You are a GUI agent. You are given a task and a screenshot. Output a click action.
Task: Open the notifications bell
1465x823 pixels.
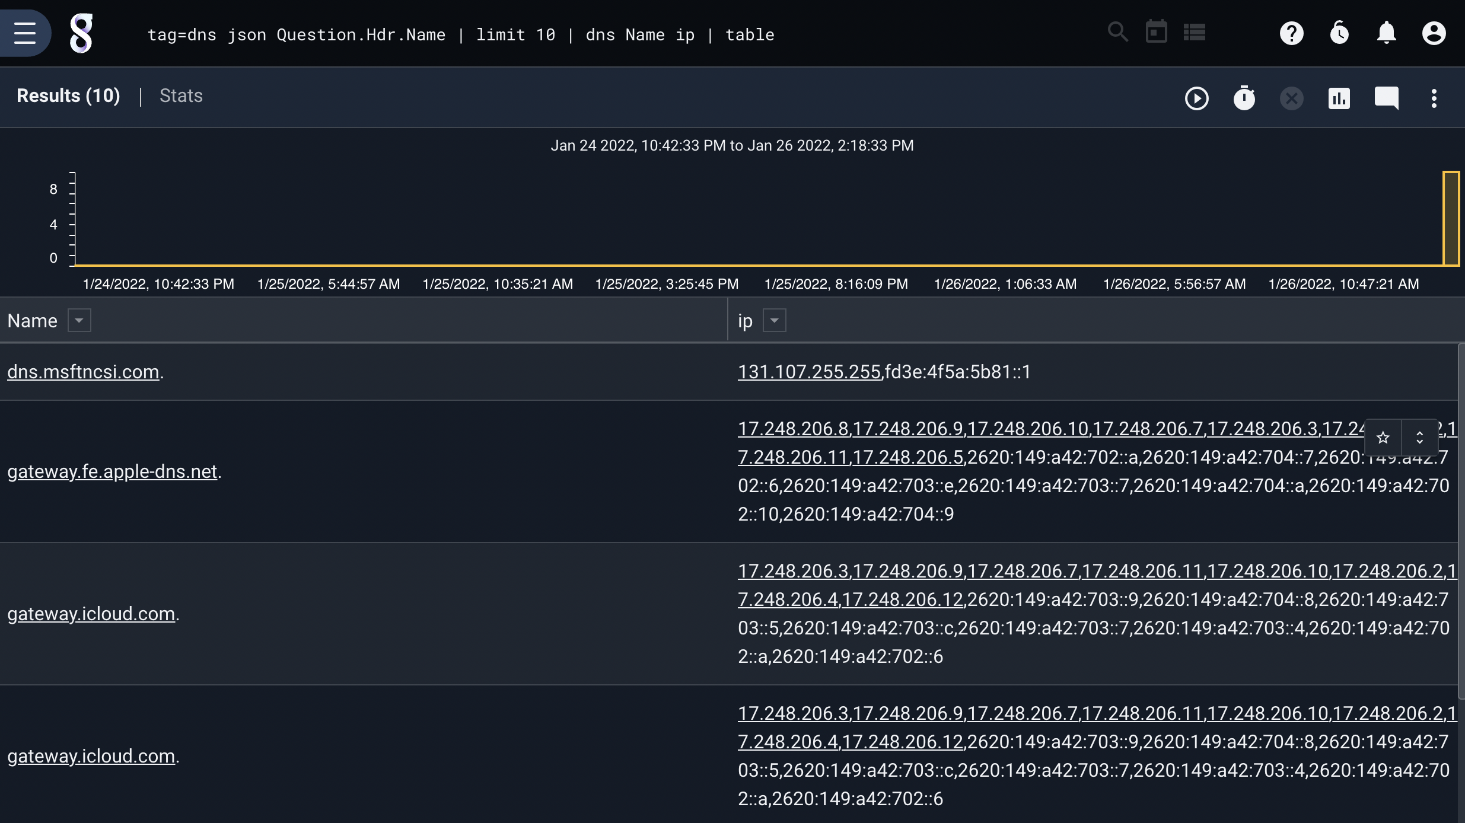[x=1386, y=33]
